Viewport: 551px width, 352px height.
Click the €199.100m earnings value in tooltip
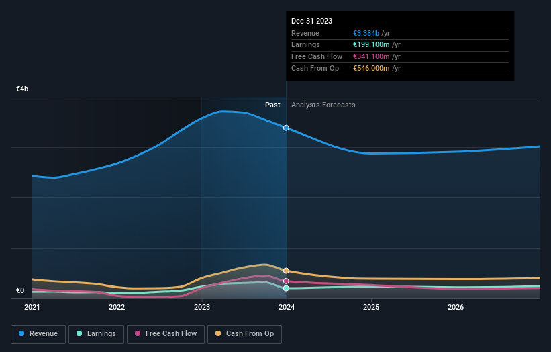(371, 44)
